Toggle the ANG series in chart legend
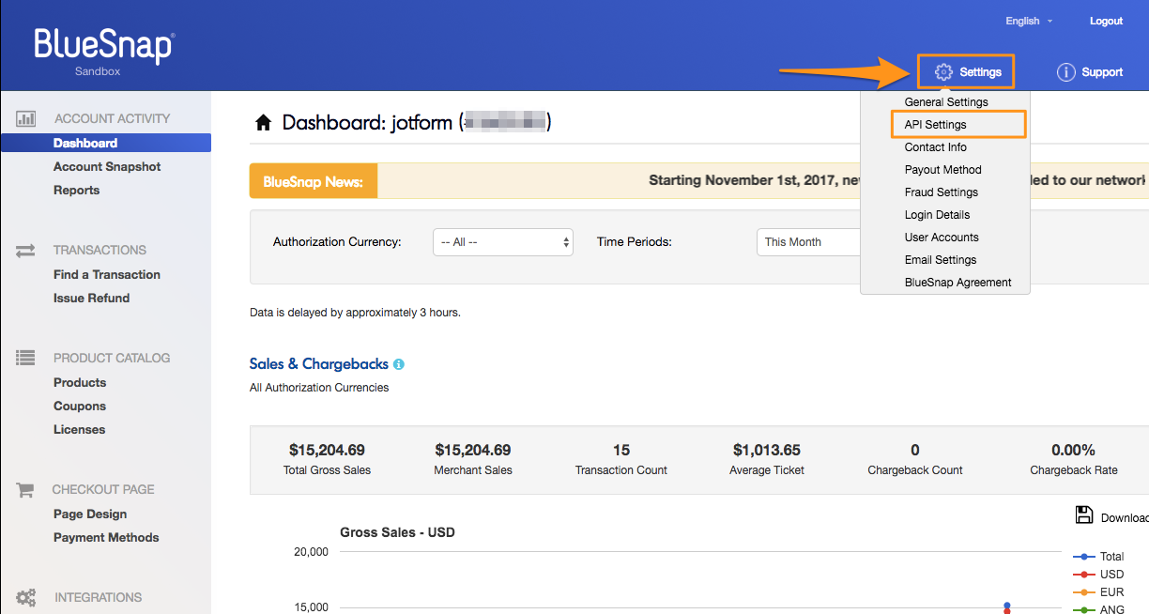The image size is (1149, 614). 1098,610
